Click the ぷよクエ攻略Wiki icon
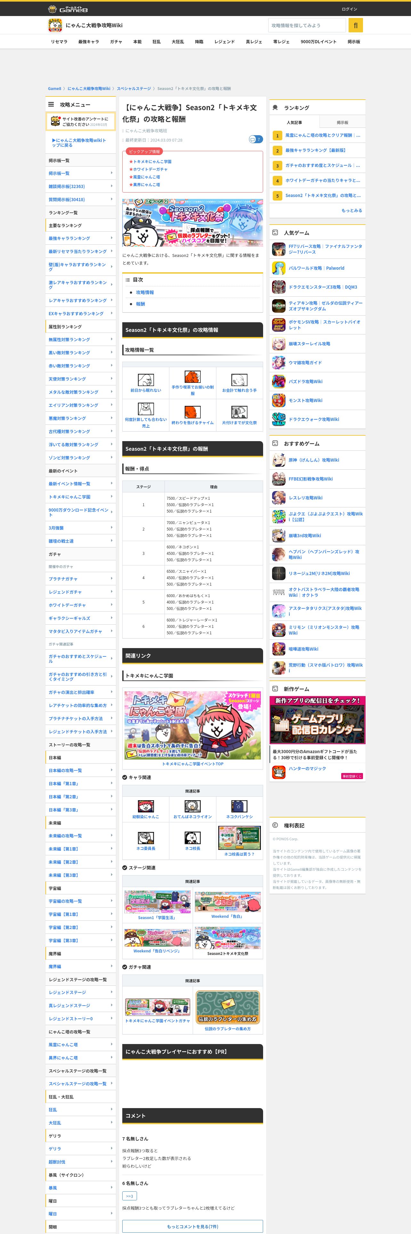Image resolution: width=411 pixels, height=1234 pixels. pos(278,516)
